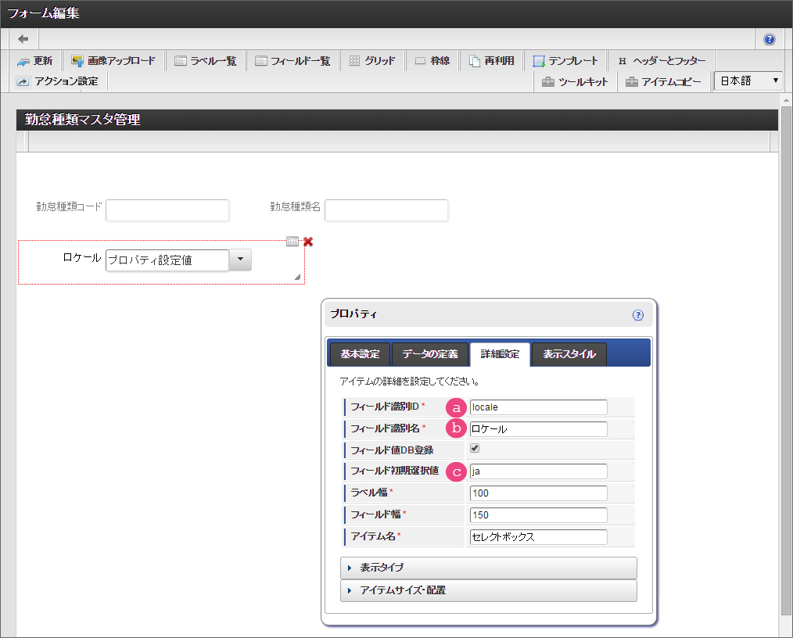Click the back arrow icon

click(23, 39)
